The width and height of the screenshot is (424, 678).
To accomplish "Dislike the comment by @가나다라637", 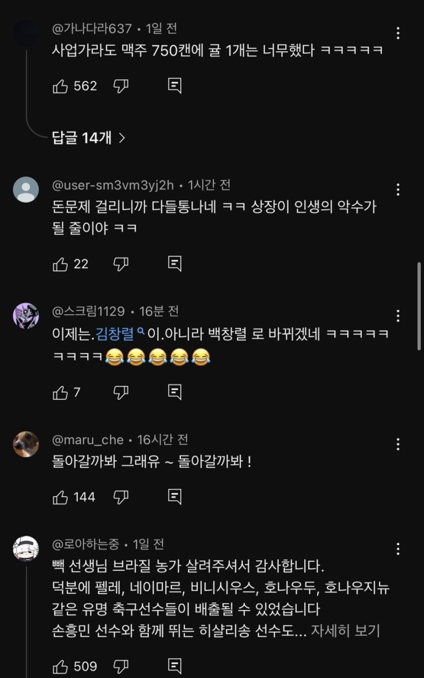I will [121, 86].
